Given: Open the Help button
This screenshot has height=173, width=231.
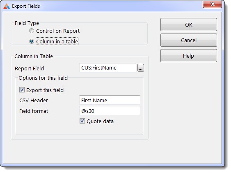Looking at the screenshot, I should (189, 56).
